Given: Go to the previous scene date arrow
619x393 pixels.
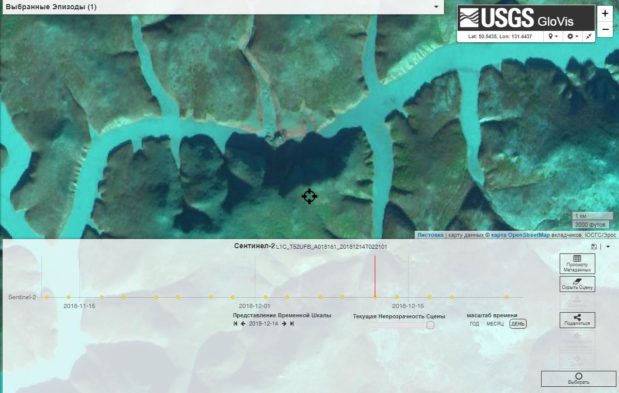Looking at the screenshot, I should [x=243, y=323].
